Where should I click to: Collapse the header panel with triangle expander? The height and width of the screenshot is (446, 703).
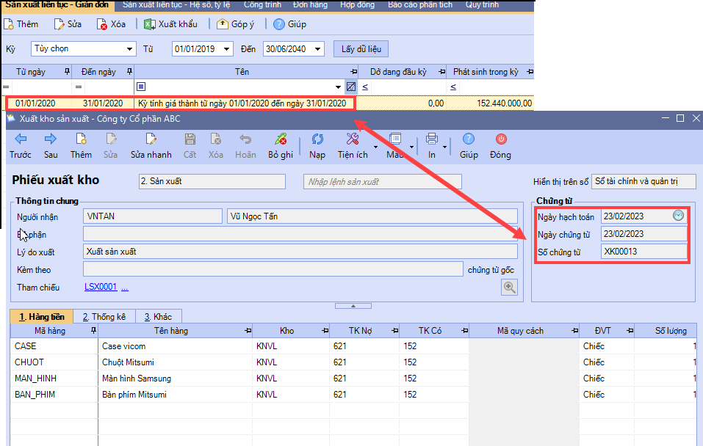coord(351,305)
